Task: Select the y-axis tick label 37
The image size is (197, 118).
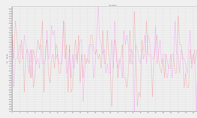Action: [x=11, y=73]
